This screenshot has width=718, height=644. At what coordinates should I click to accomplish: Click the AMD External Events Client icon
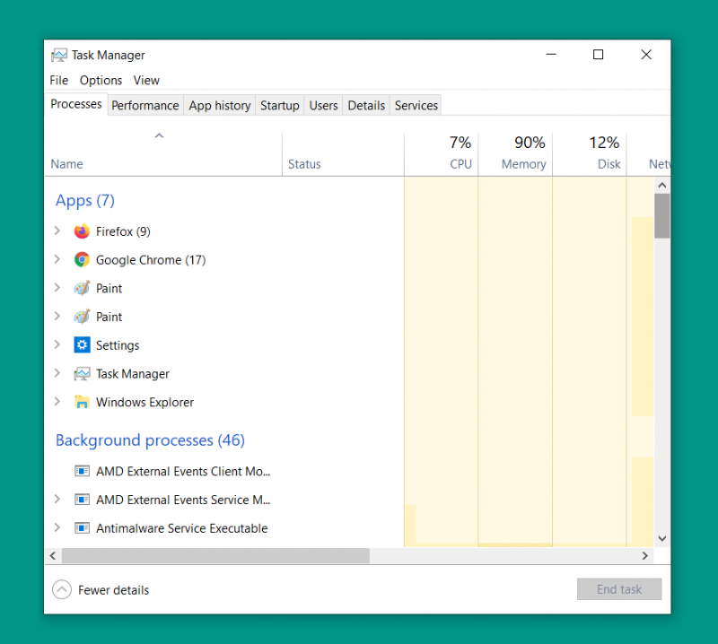click(x=82, y=471)
